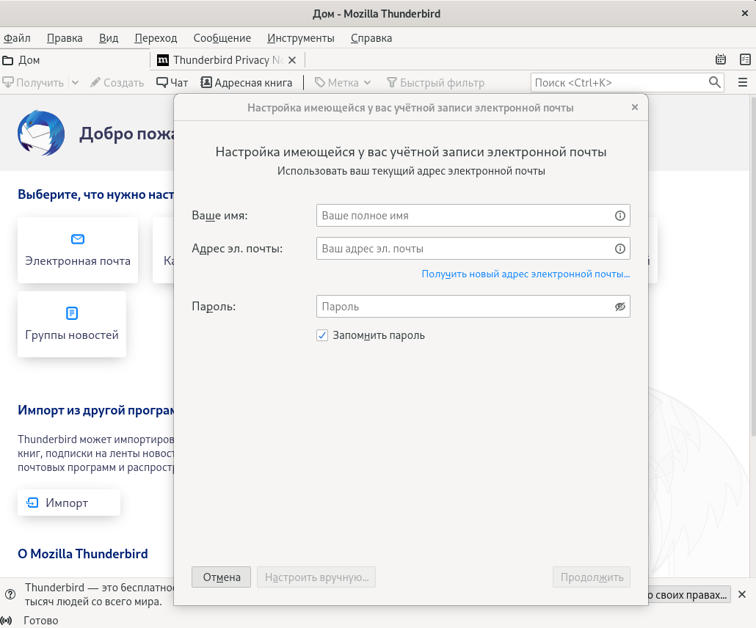The width and height of the screenshot is (756, 628).
Task: Click the Продолжить button
Action: coord(592,577)
